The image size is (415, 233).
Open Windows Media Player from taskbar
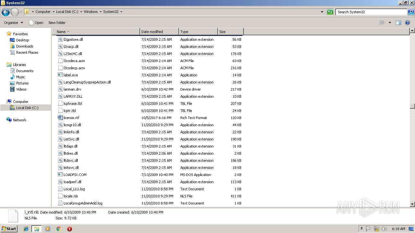(48, 229)
